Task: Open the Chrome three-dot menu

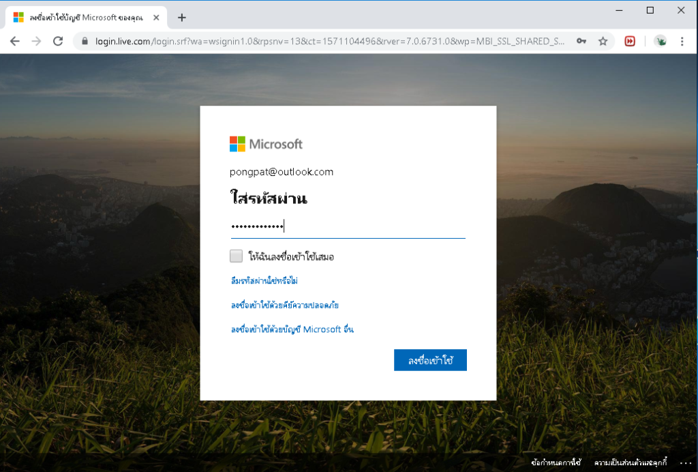Action: click(682, 42)
